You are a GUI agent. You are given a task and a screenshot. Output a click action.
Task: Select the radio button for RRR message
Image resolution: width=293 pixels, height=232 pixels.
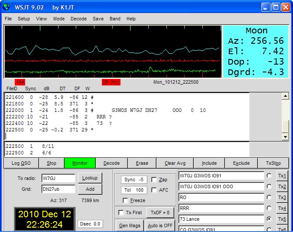point(269,208)
